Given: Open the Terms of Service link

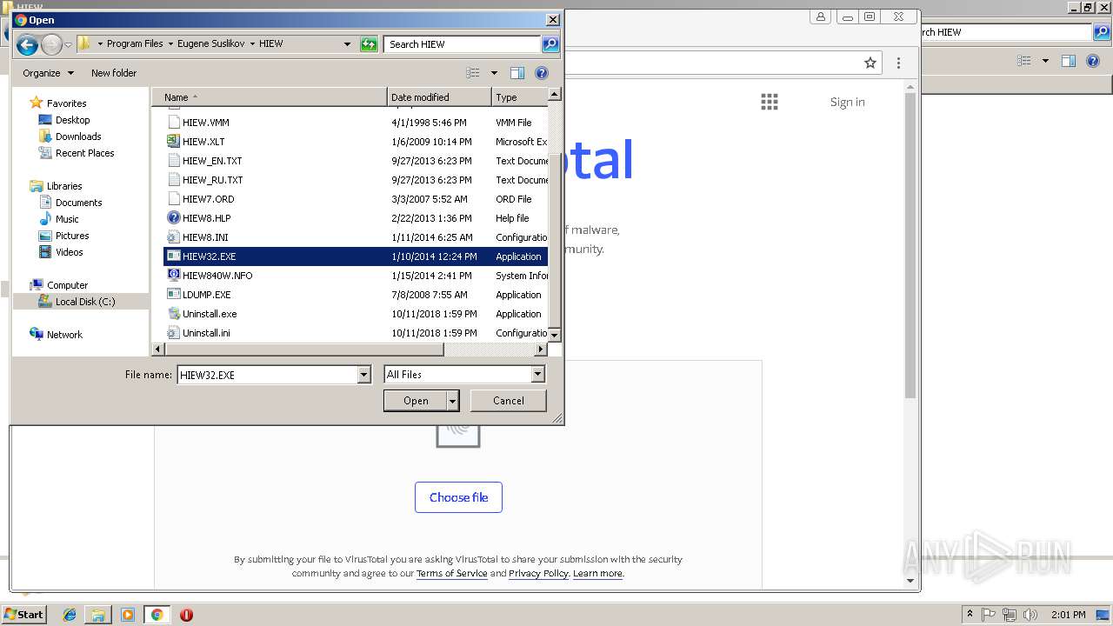Looking at the screenshot, I should [x=452, y=574].
